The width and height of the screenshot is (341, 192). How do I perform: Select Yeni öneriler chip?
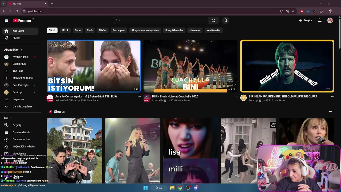[214, 30]
